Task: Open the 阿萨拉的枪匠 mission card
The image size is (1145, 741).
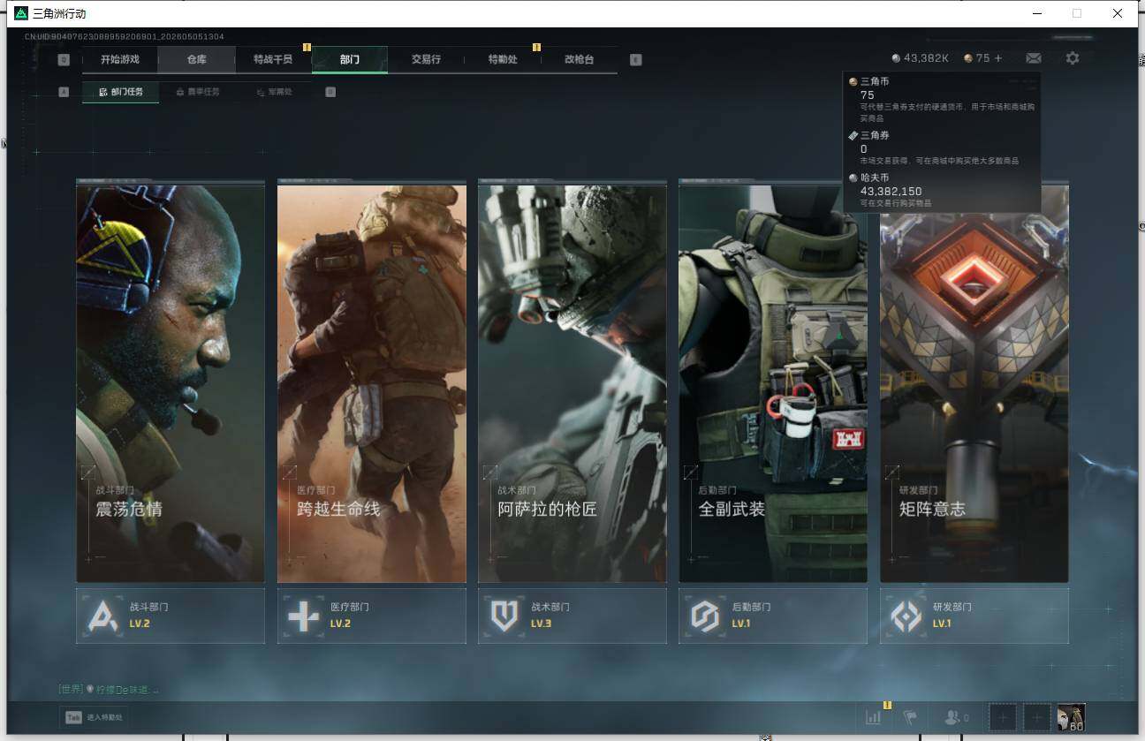Action: [x=572, y=382]
